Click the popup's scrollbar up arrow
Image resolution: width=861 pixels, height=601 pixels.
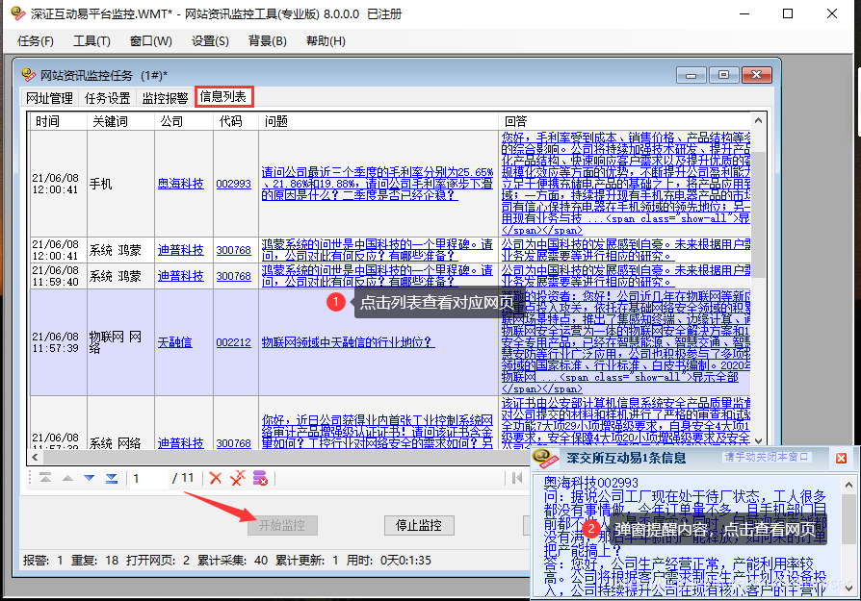[848, 483]
